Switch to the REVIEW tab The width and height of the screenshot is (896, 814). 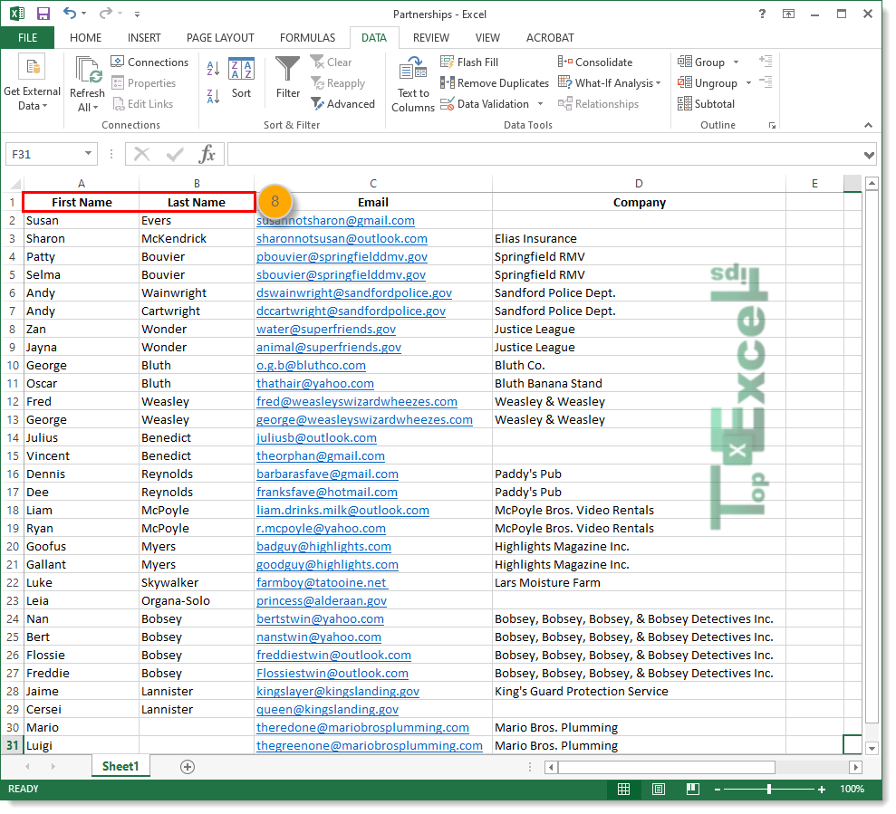point(431,38)
